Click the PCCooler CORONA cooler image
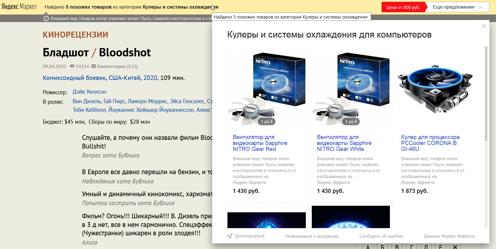Viewport: 496px width, 249px height. [435, 89]
